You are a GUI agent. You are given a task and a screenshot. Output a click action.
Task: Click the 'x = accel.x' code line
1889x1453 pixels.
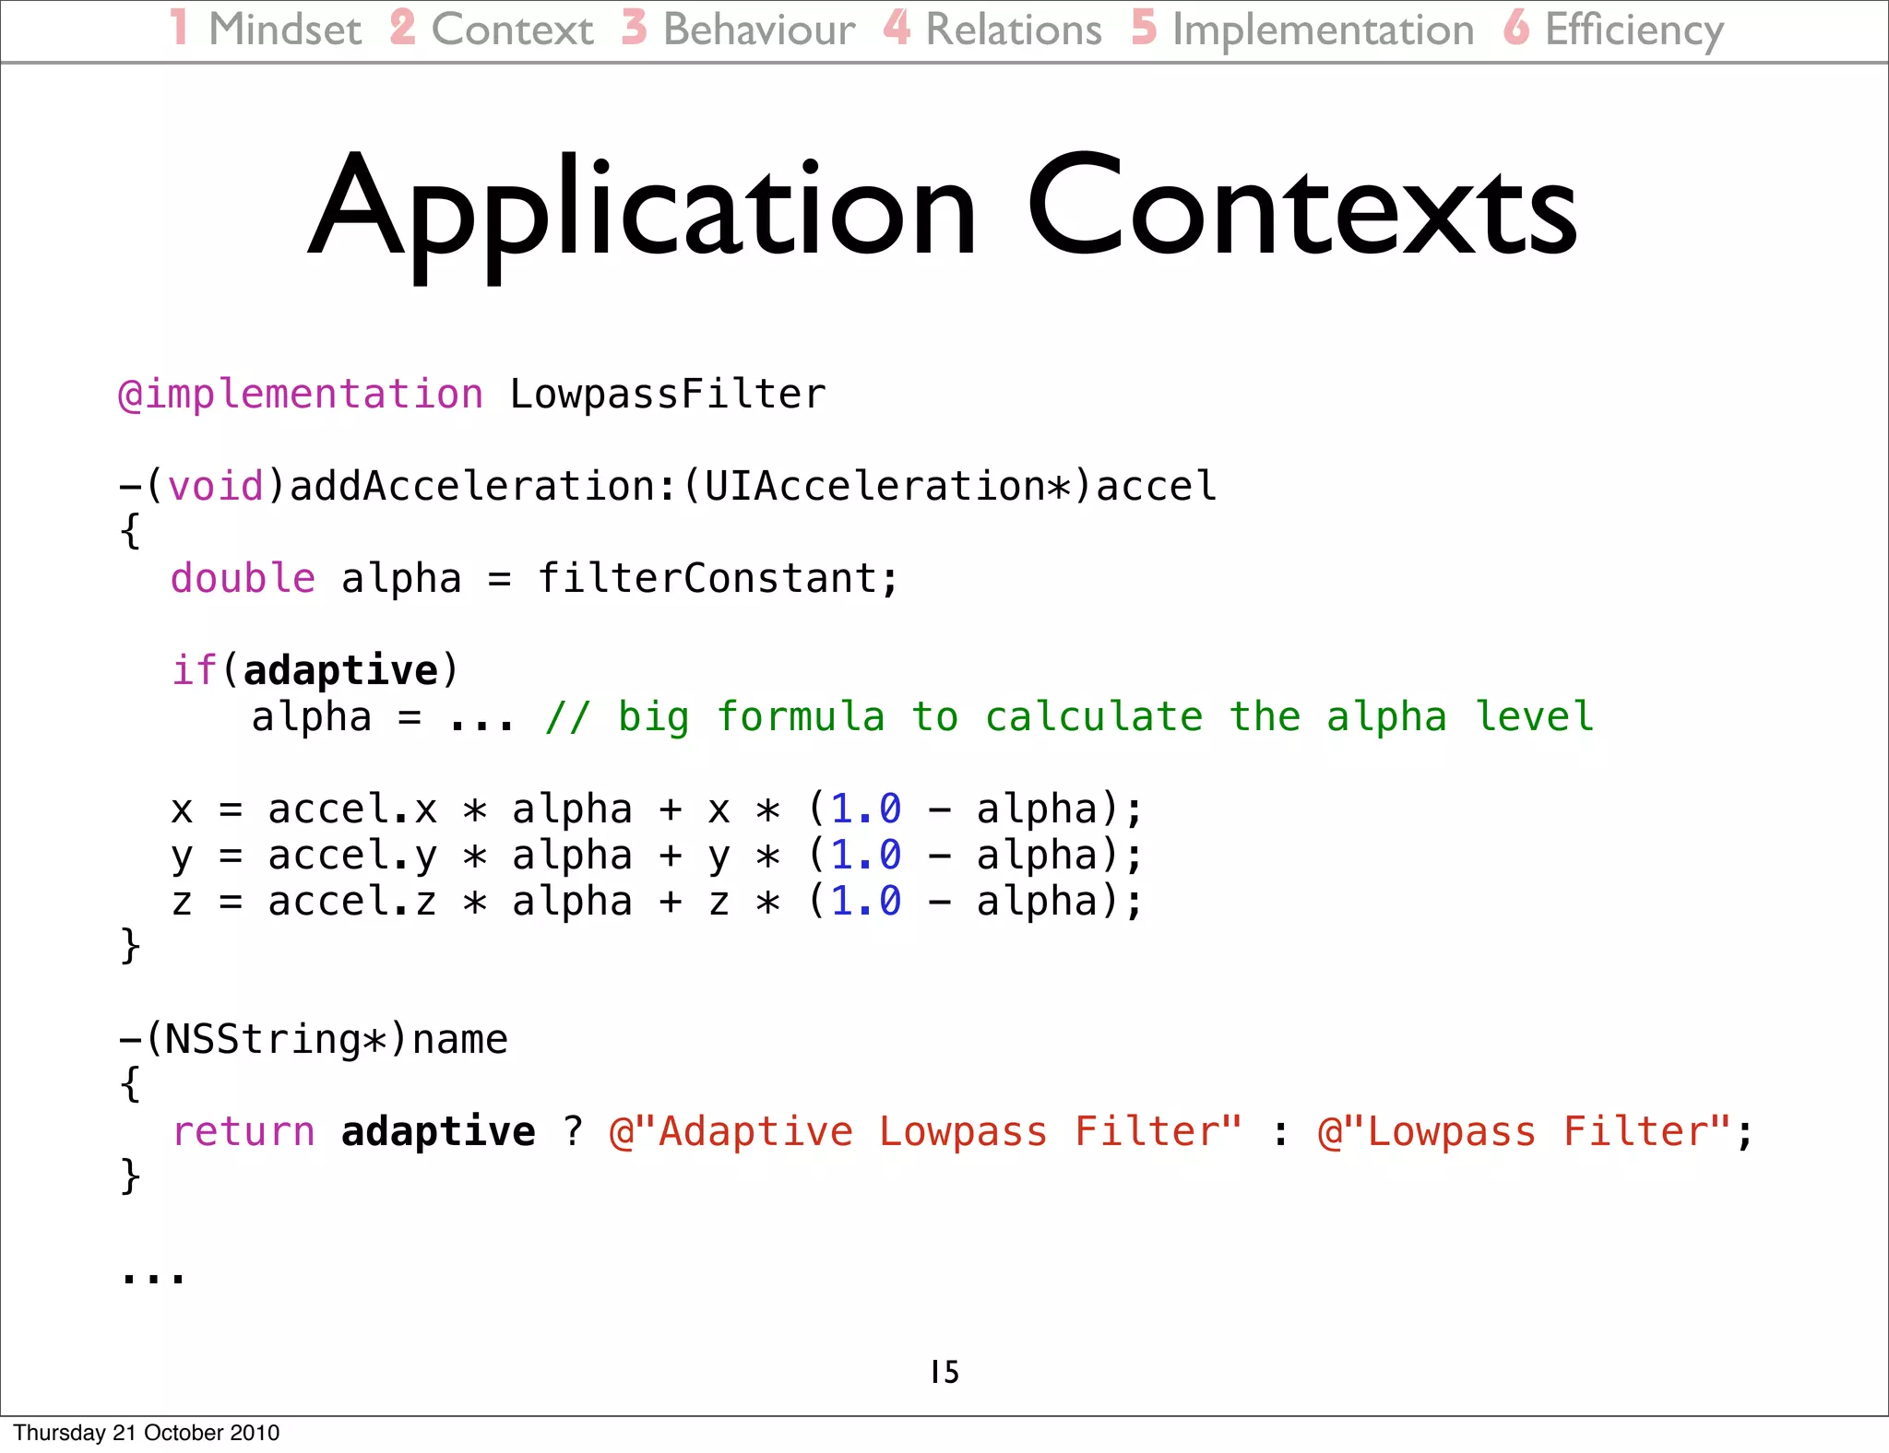[657, 809]
